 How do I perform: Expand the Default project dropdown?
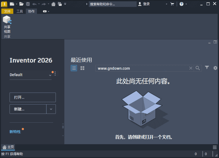coord(50,75)
